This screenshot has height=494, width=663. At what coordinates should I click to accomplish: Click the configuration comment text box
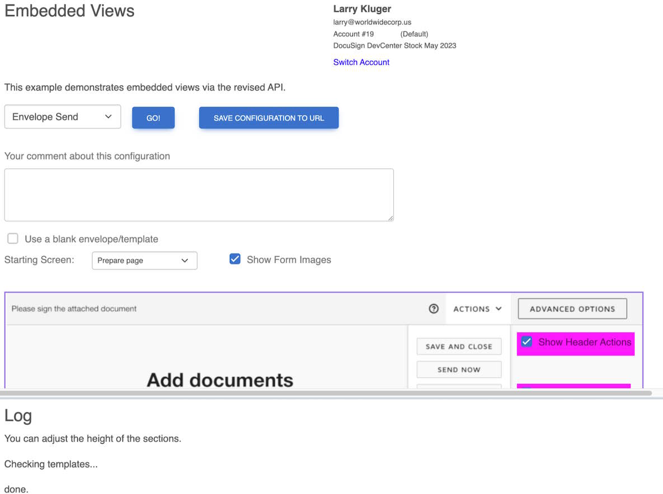199,194
